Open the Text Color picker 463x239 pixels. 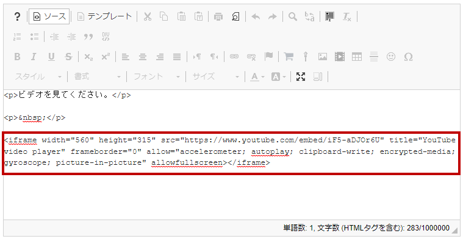click(257, 77)
